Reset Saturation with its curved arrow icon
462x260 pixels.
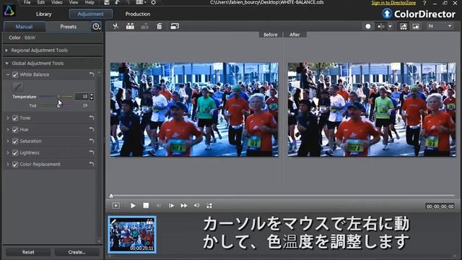92,142
